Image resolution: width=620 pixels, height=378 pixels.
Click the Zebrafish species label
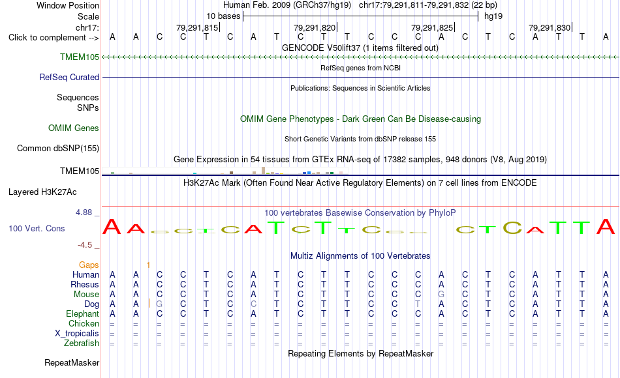coord(82,343)
